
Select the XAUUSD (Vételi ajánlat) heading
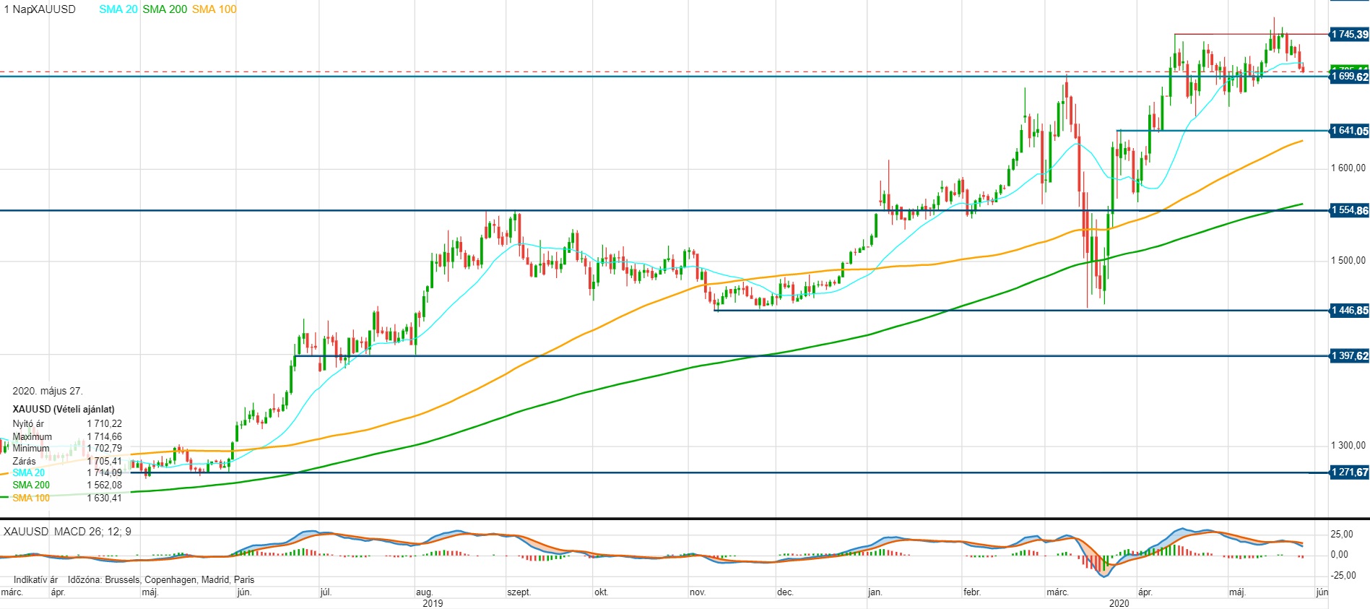pyautogui.click(x=64, y=409)
